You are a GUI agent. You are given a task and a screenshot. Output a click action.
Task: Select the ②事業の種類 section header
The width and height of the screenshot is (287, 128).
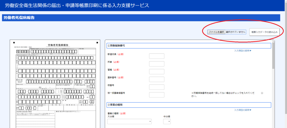tap(188, 105)
